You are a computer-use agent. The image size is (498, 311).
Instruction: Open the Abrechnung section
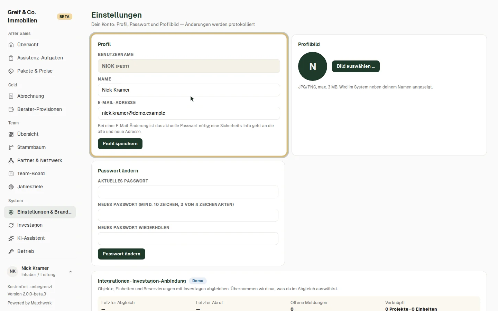40,96
